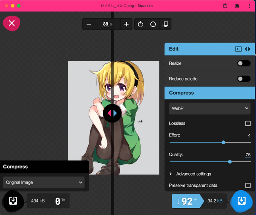Rotate the image with the rotate icon

click(x=141, y=24)
